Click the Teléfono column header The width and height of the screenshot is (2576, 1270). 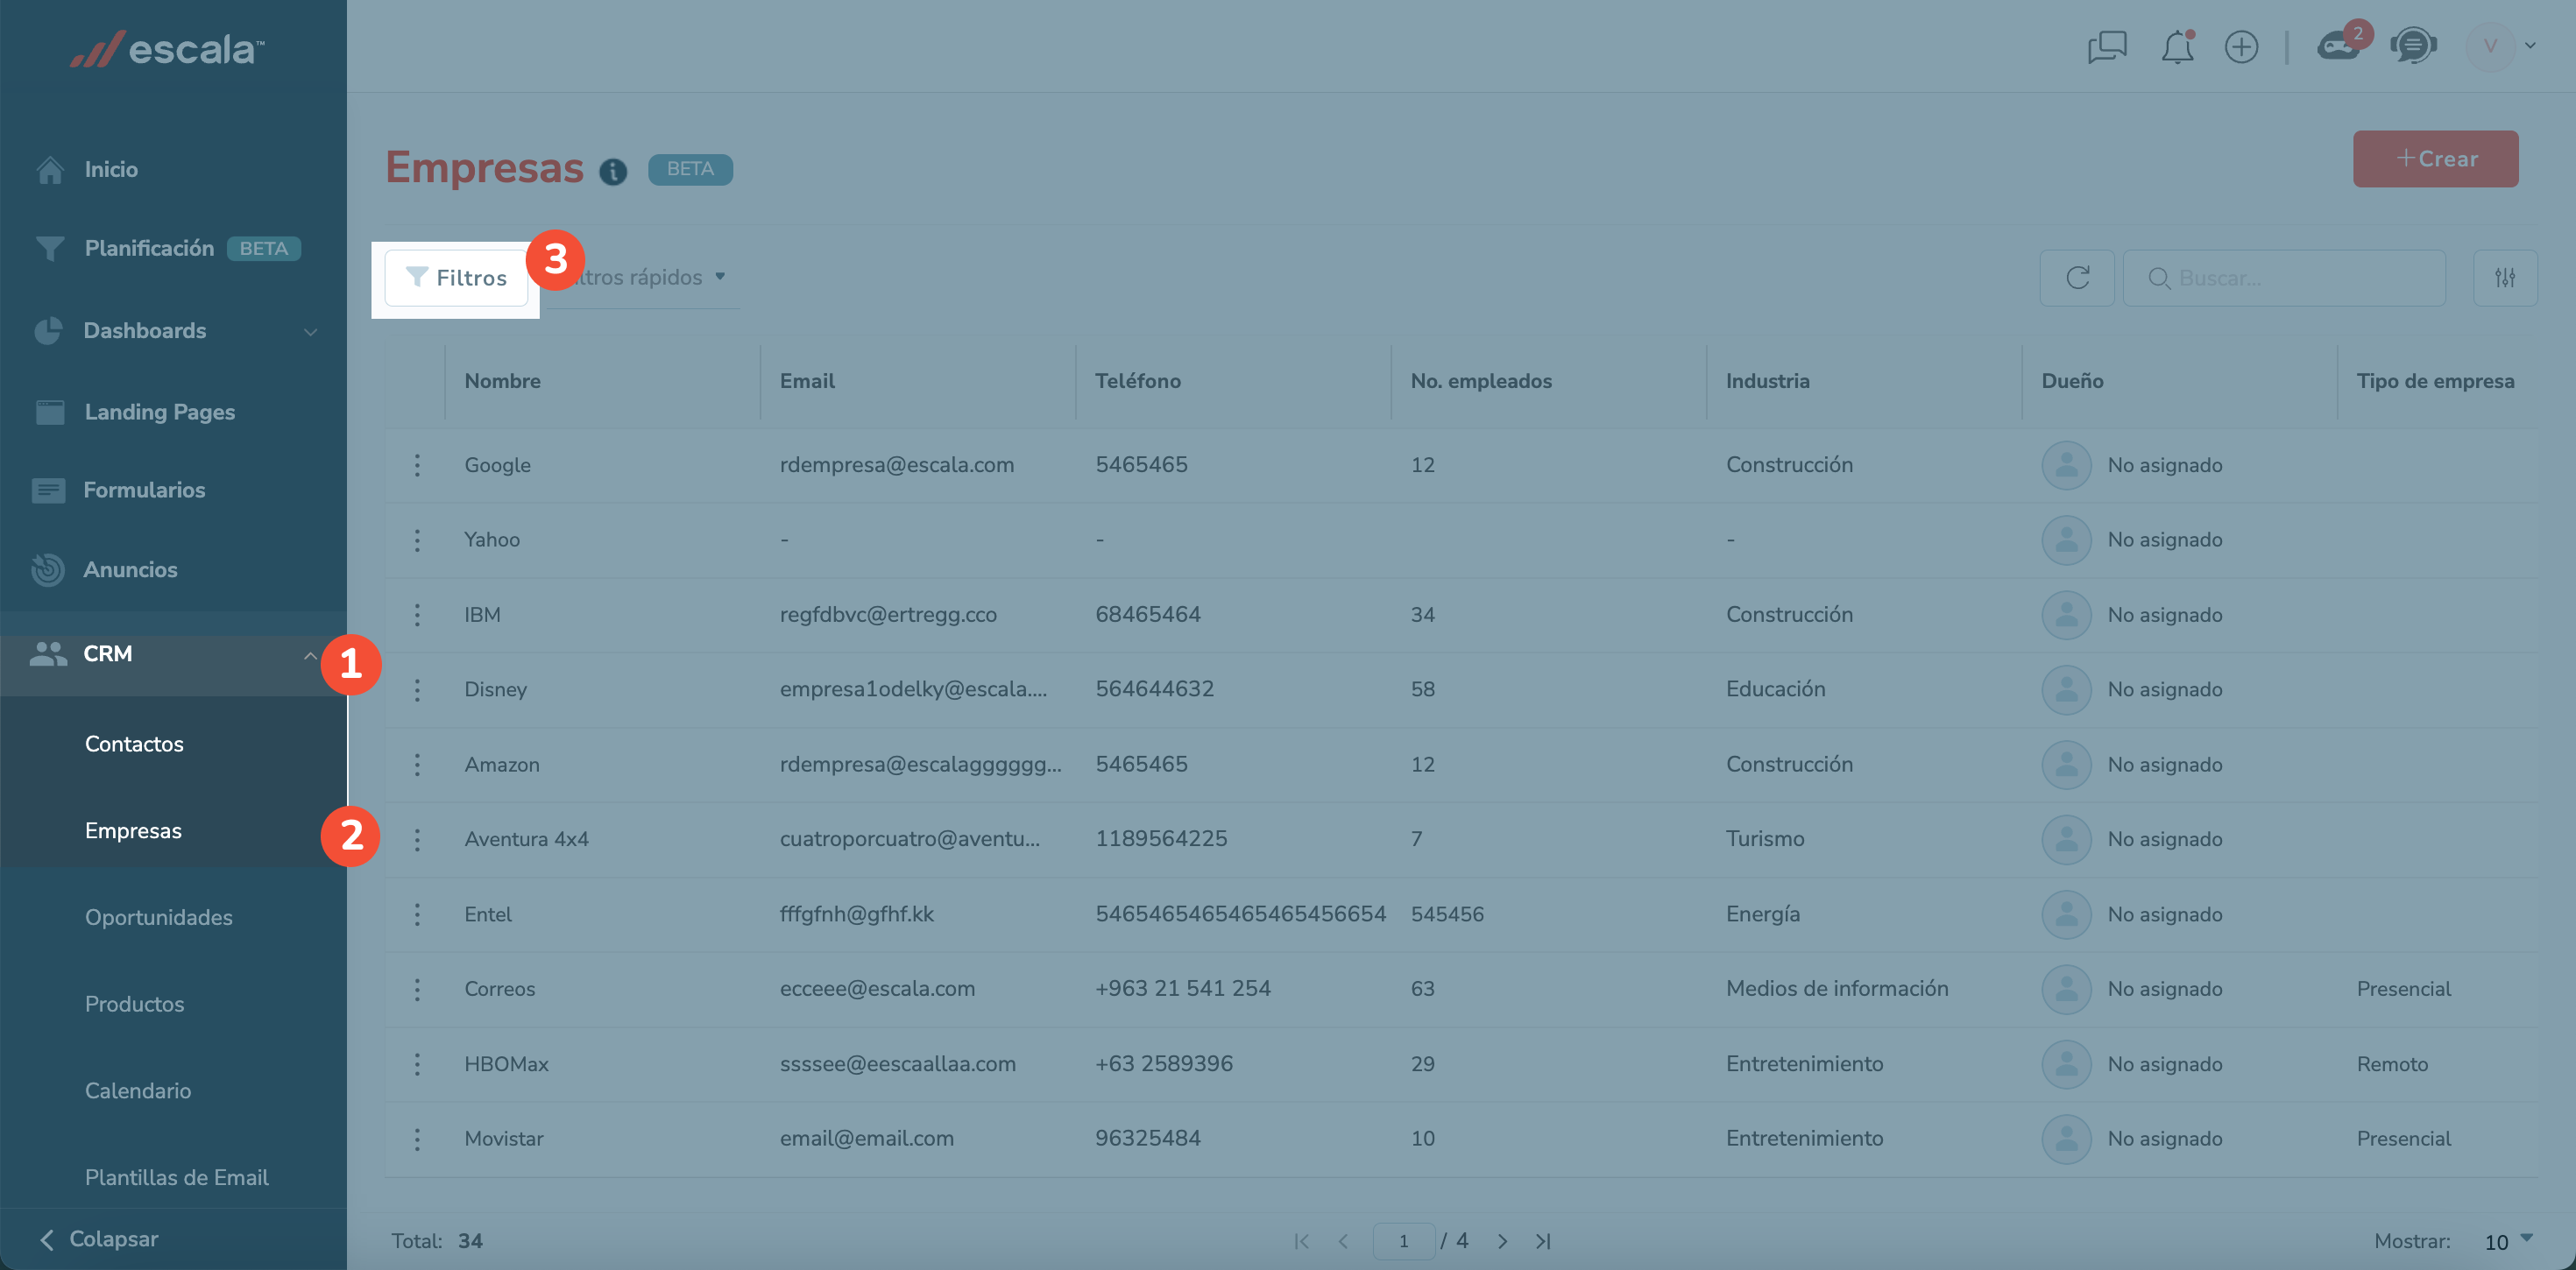coord(1137,381)
